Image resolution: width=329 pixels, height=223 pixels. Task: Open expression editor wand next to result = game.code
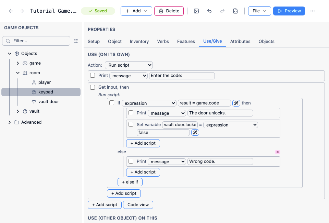pyautogui.click(x=236, y=103)
